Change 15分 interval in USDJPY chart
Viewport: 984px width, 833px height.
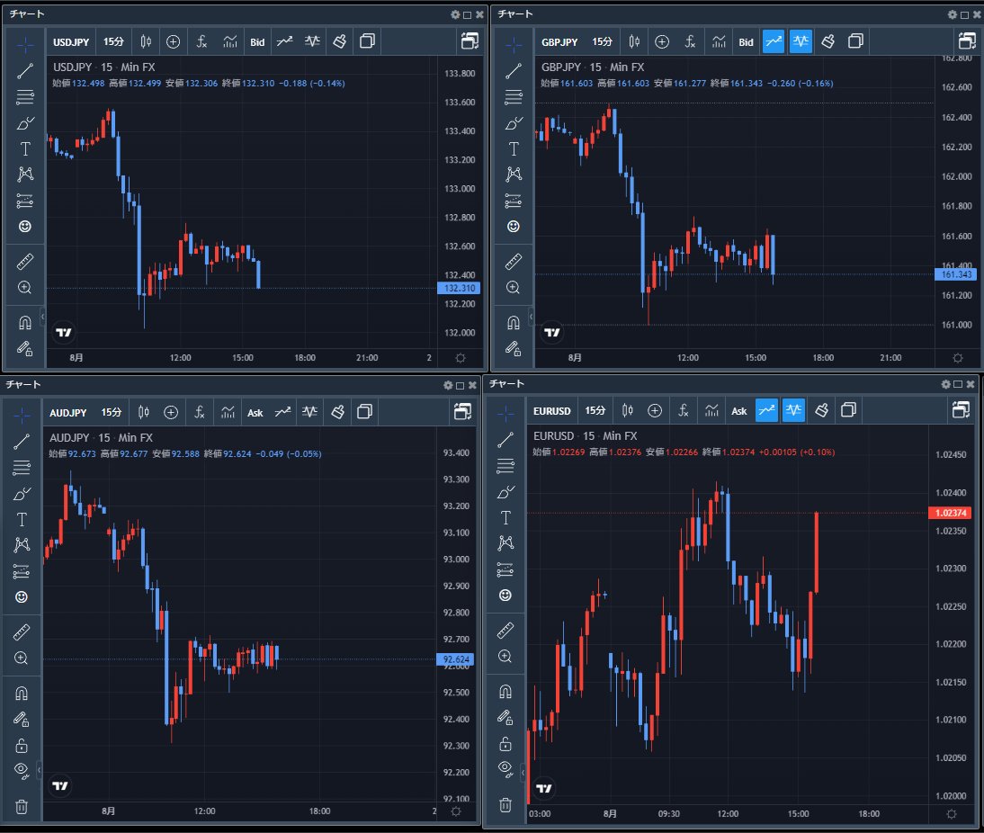click(x=113, y=41)
